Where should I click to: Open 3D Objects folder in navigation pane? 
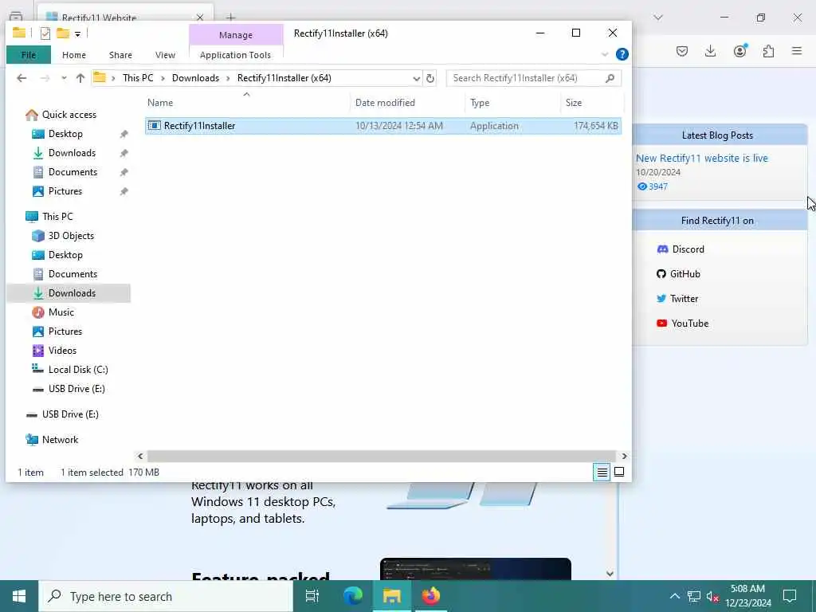tap(71, 236)
